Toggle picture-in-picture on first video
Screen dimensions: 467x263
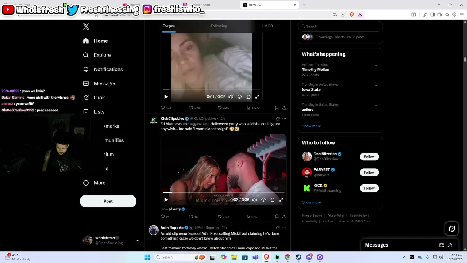(248, 97)
